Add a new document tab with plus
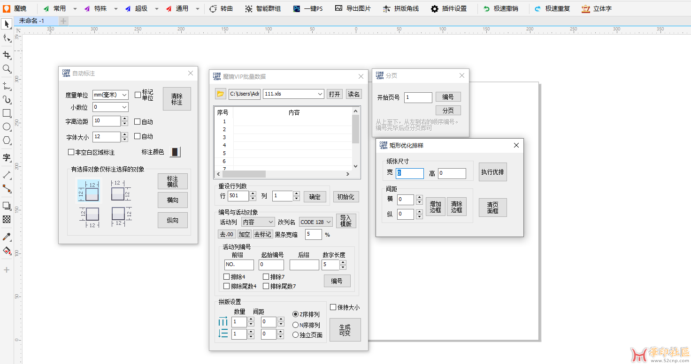Screen dimensions: 691x364 click(x=63, y=21)
